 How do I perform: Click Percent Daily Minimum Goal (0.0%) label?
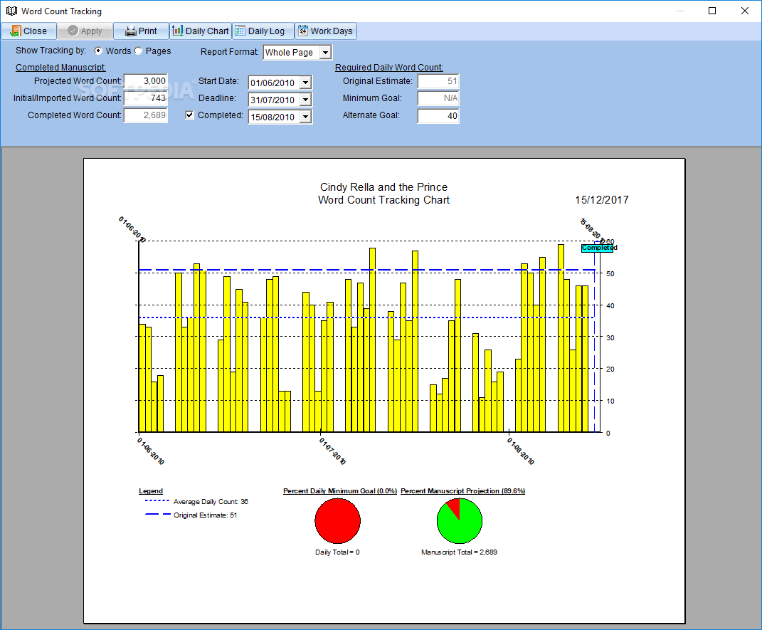pos(340,491)
